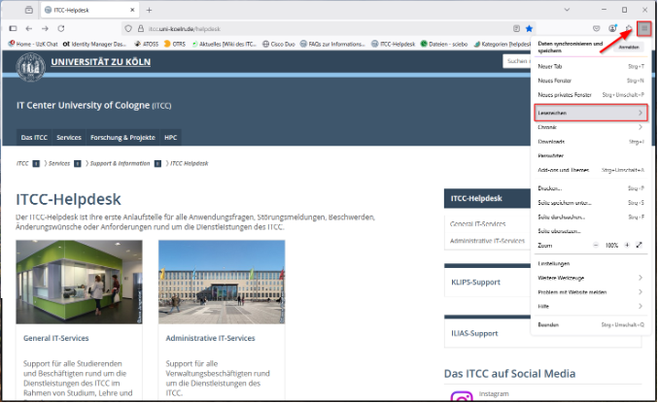Choose Drucken… in the menu
The width and height of the screenshot is (658, 403).
coord(591,188)
